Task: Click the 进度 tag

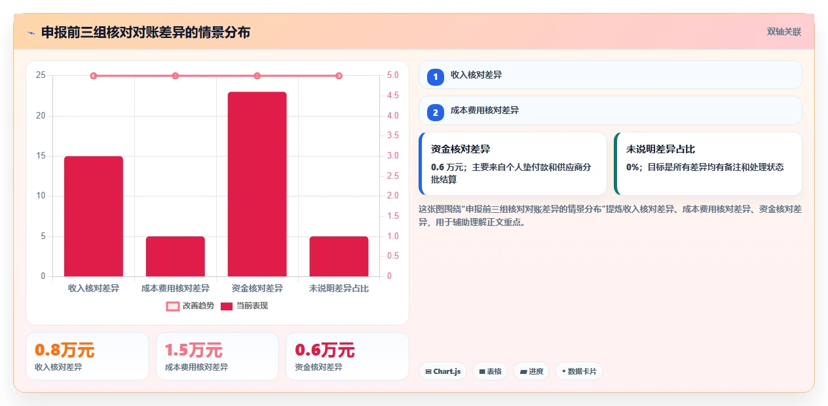Action: 531,371
